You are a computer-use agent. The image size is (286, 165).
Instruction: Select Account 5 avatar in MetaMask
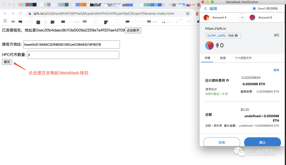click(x=252, y=17)
